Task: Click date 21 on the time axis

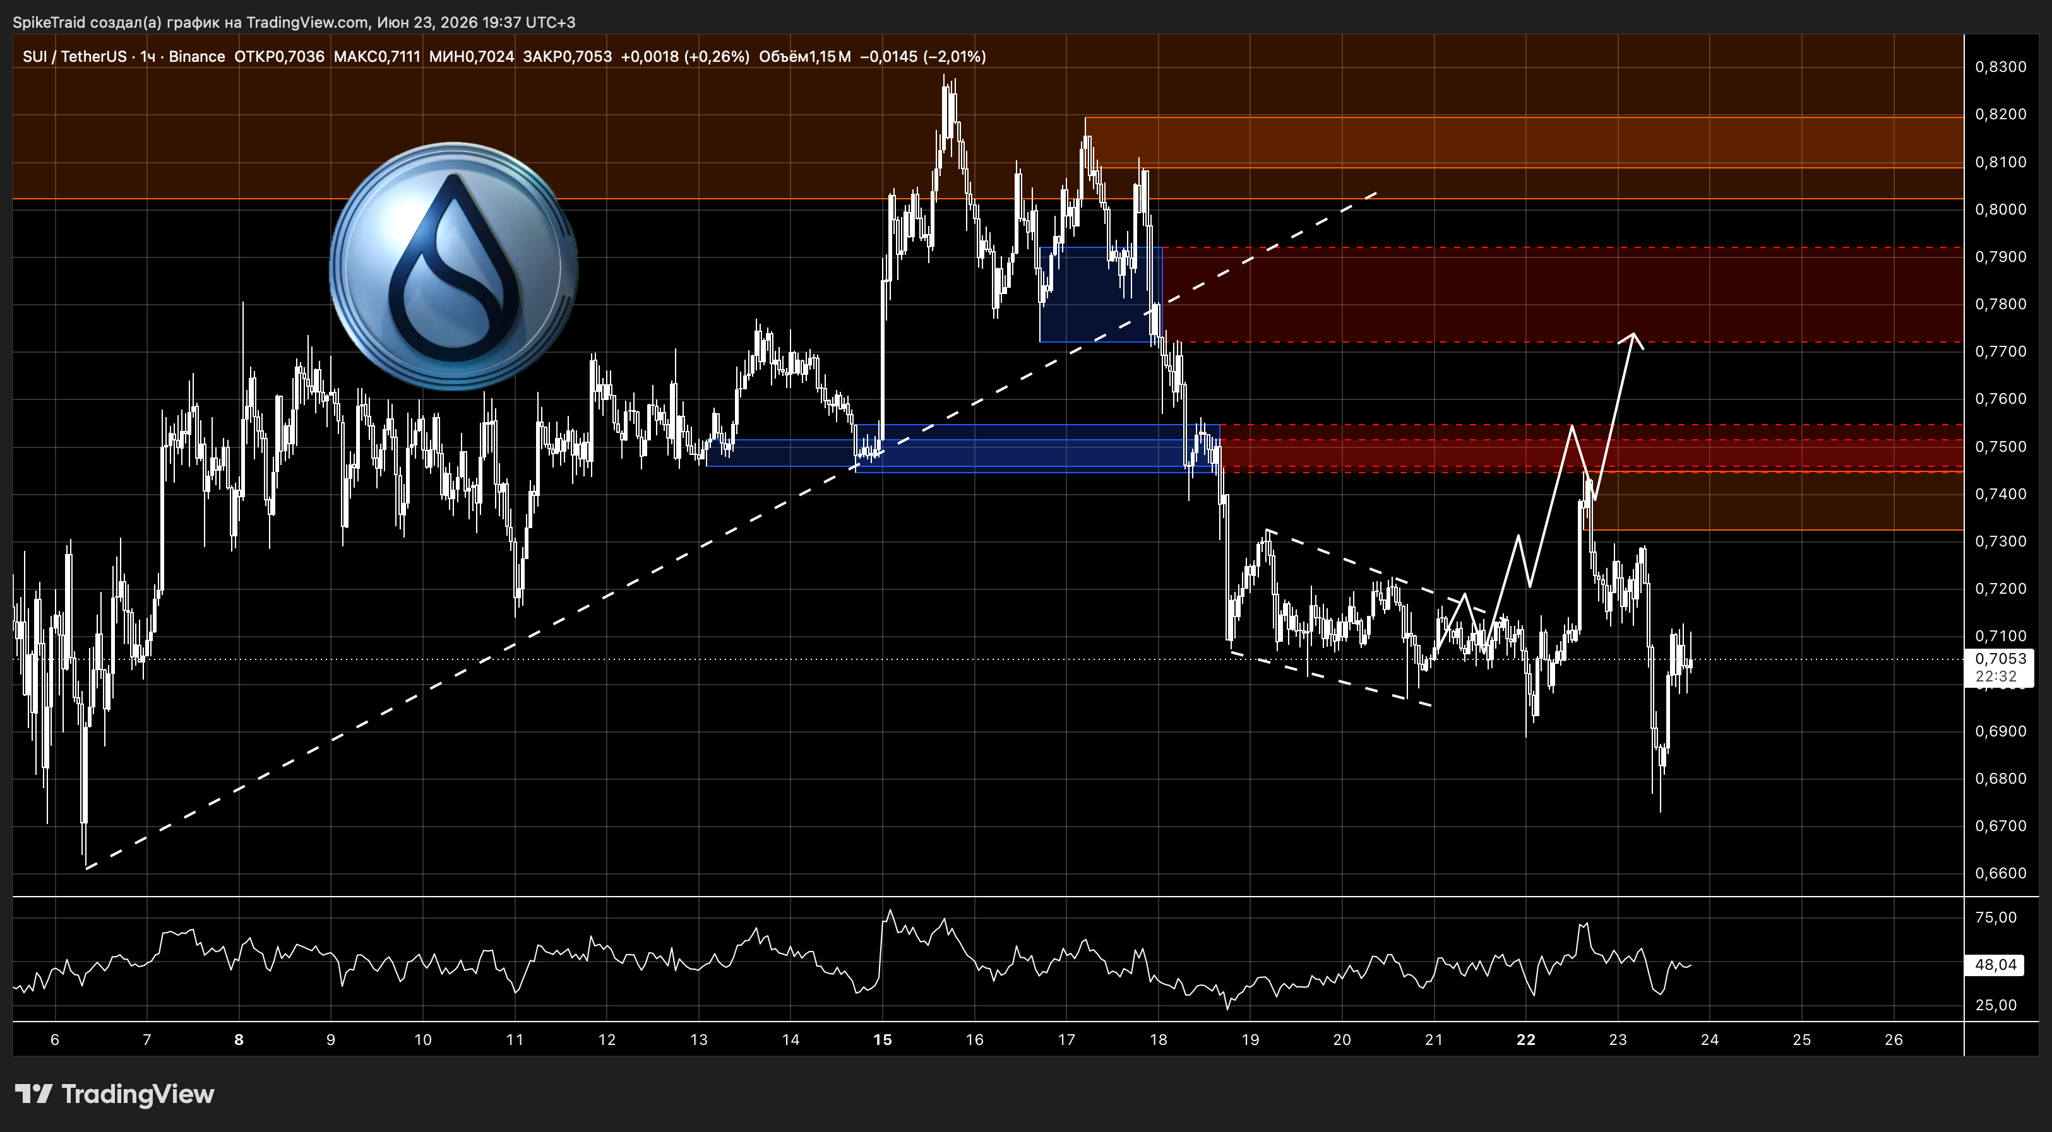Action: (x=1434, y=1040)
